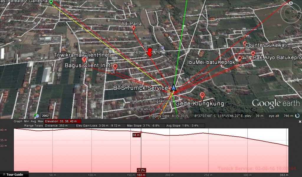Click the 100 m tick label on profile axis
The width and height of the screenshot is (302, 177).
pyautogui.click(x=92, y=175)
